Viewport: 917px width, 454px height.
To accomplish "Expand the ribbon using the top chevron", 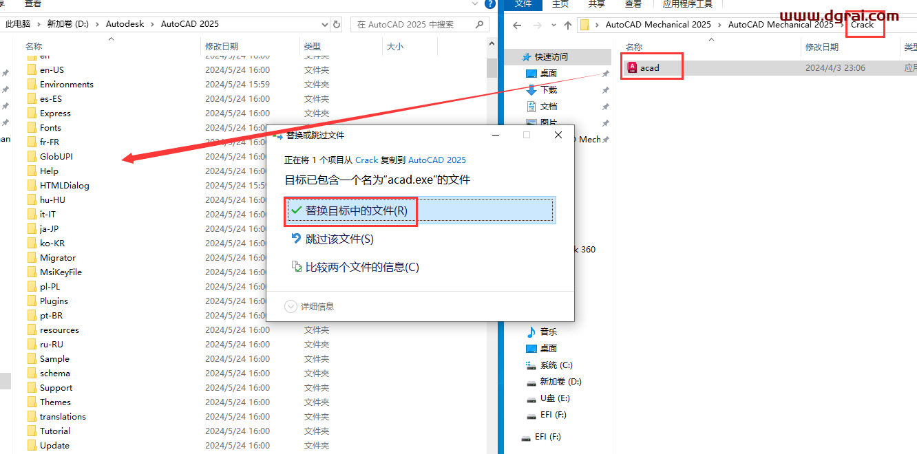I will pos(475,4).
